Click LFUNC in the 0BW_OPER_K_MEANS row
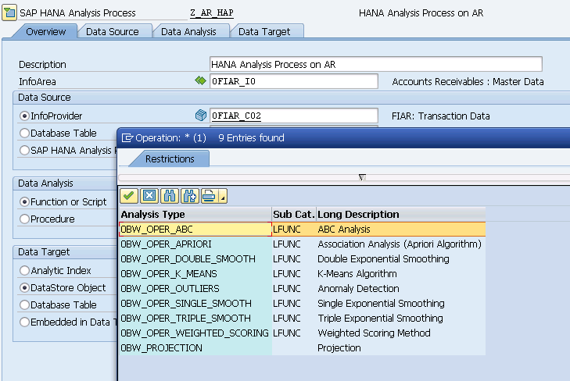570x381 pixels. coord(287,274)
